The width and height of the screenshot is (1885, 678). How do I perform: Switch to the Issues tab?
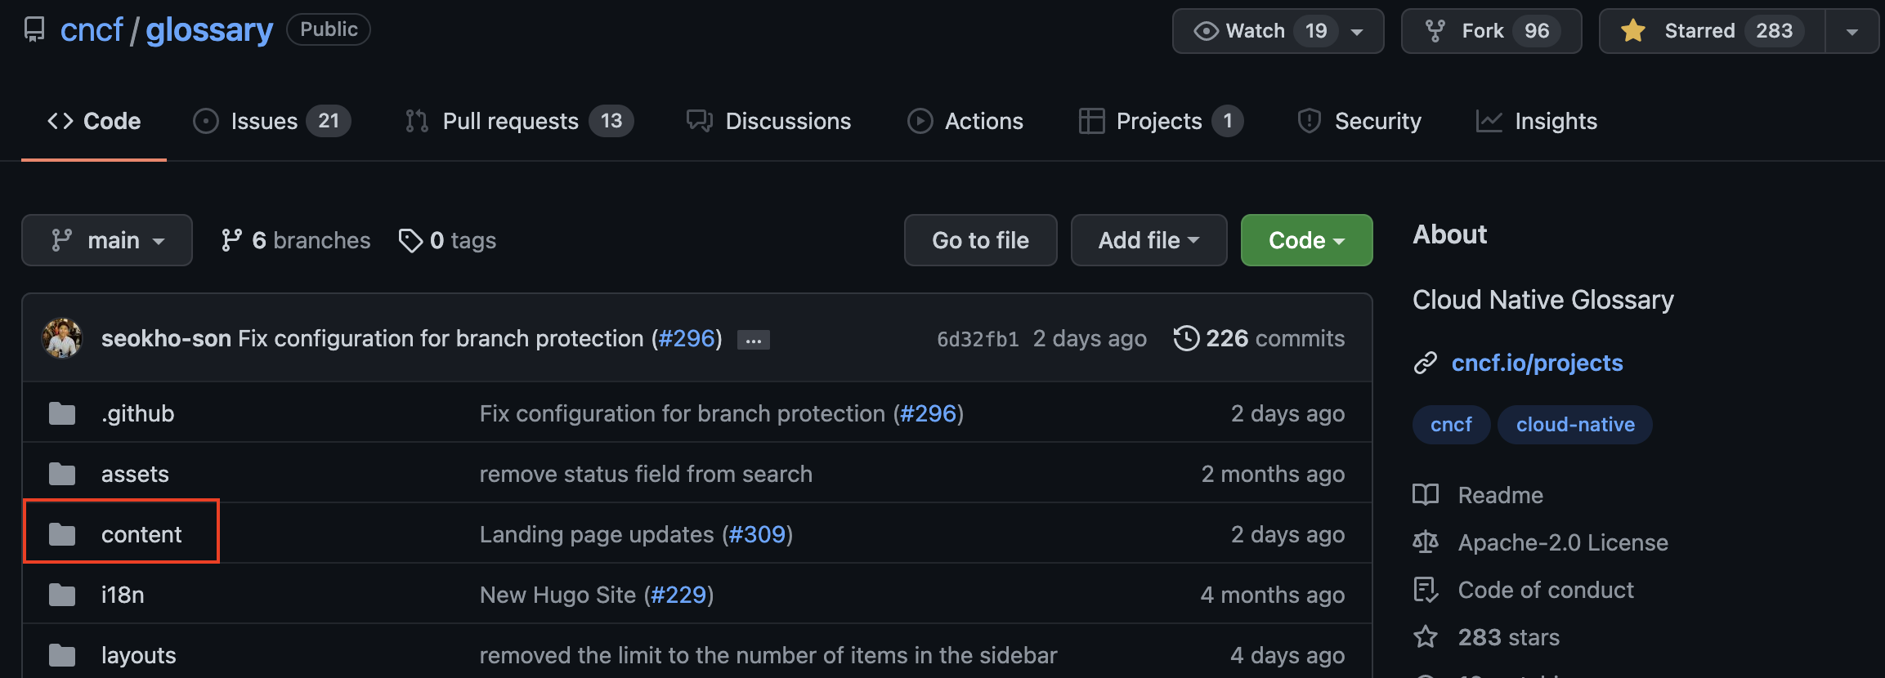coord(271,121)
